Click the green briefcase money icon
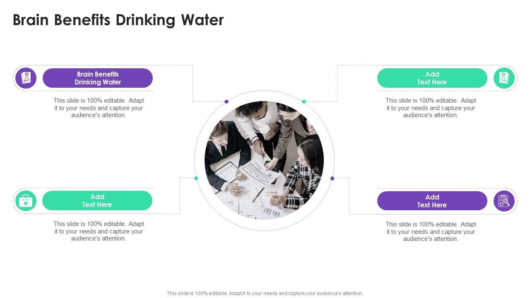Viewport: 530px width, 298px height. [26, 201]
